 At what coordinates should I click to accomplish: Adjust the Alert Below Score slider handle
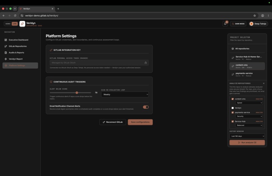pyautogui.click(x=77, y=93)
